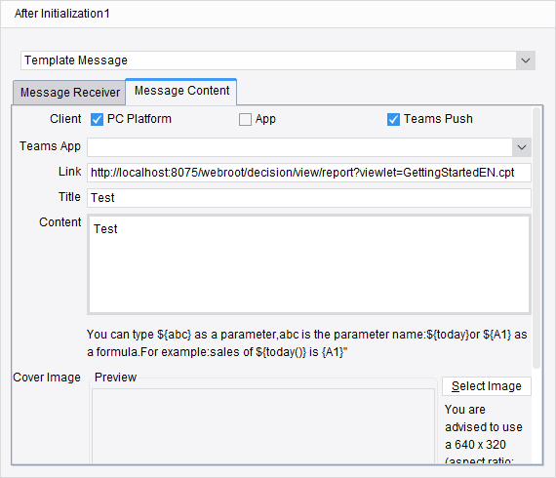Focus the Title input field
Screen dimensions: 556x478
coord(309,198)
